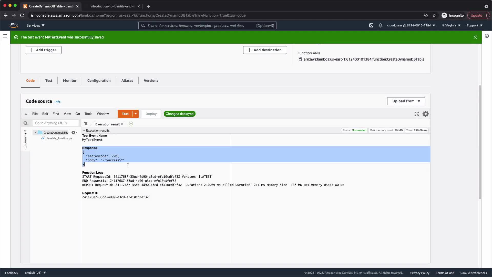Toggle fullscreen code editor icon
Image resolution: width=492 pixels, height=277 pixels.
[417, 114]
